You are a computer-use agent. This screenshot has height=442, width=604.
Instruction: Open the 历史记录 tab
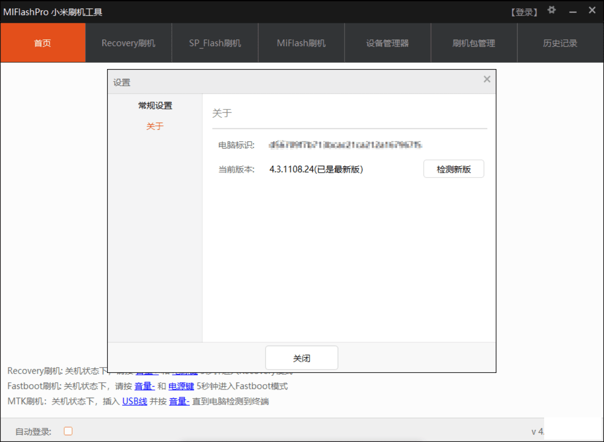click(x=560, y=43)
